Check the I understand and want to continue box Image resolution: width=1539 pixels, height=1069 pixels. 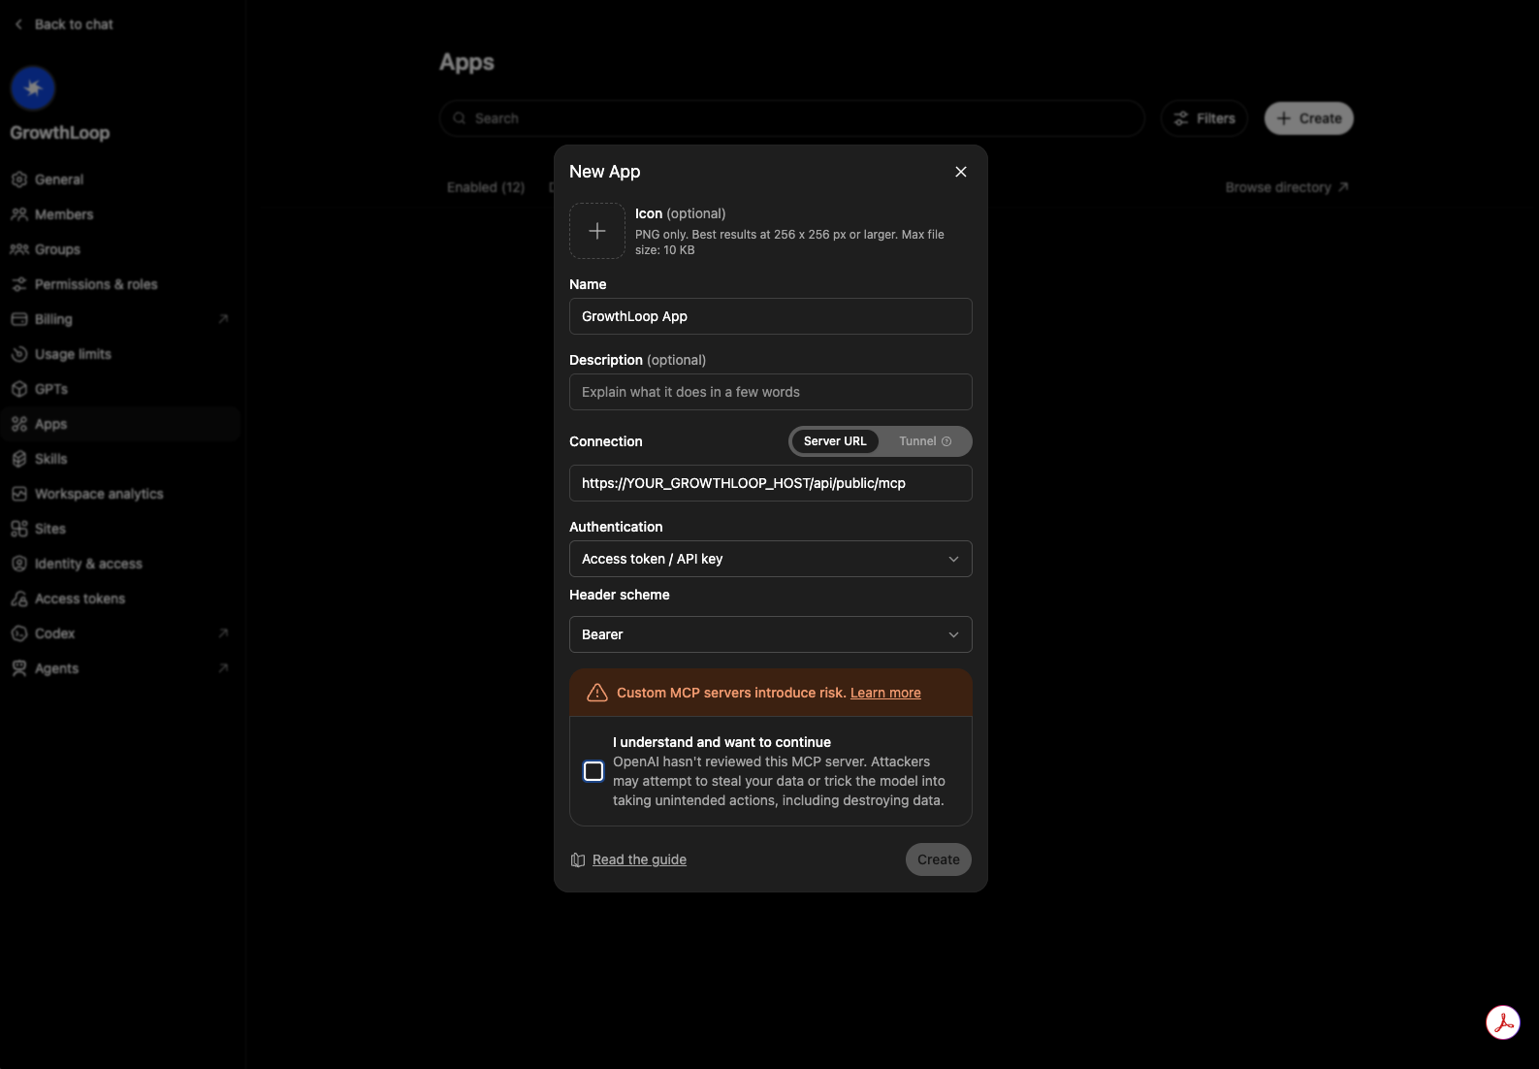(593, 771)
